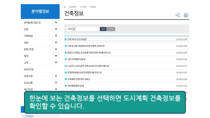Click phone number 02-3423-6165
Screen dimensions: 210x118
(181, 53)
